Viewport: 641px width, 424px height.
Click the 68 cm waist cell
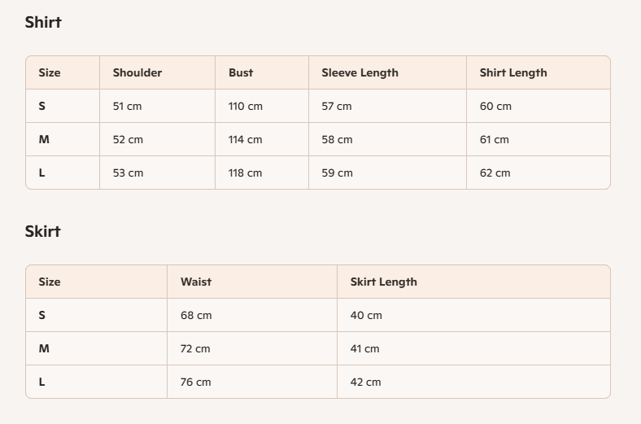195,316
